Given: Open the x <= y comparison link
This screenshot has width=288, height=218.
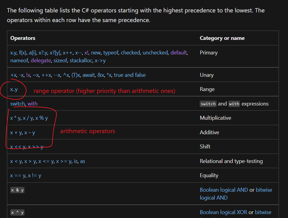Looking at the screenshot, I should [46, 161].
